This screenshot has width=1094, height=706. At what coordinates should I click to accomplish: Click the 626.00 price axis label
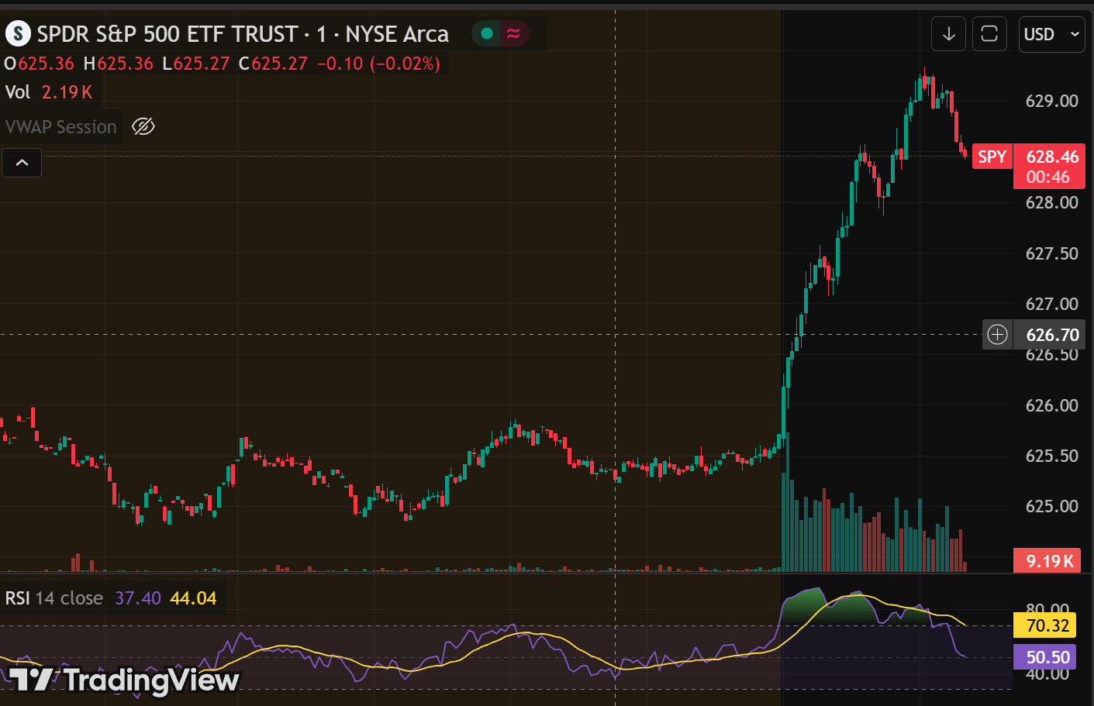(1051, 405)
